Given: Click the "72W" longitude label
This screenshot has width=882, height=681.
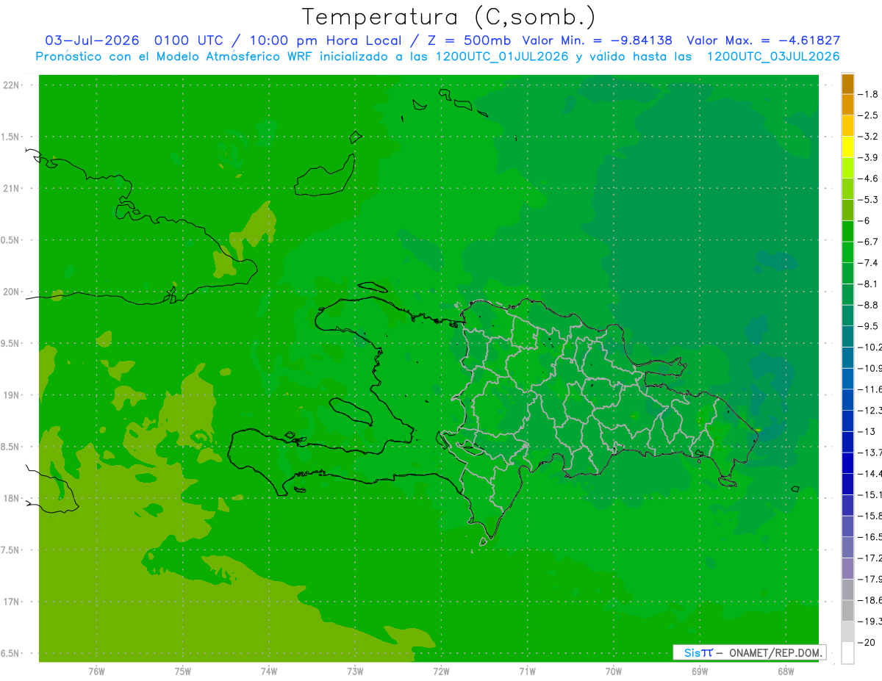Looking at the screenshot, I should point(441,671).
